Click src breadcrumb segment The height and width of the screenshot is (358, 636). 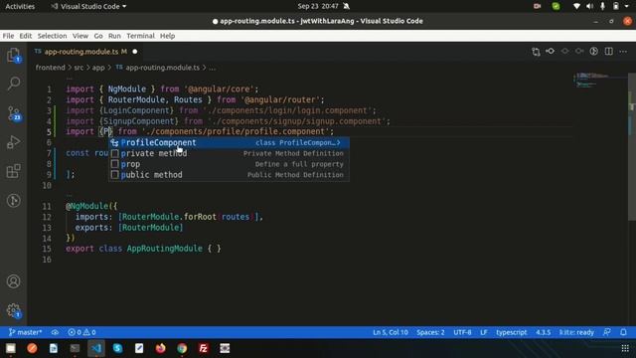click(x=79, y=68)
